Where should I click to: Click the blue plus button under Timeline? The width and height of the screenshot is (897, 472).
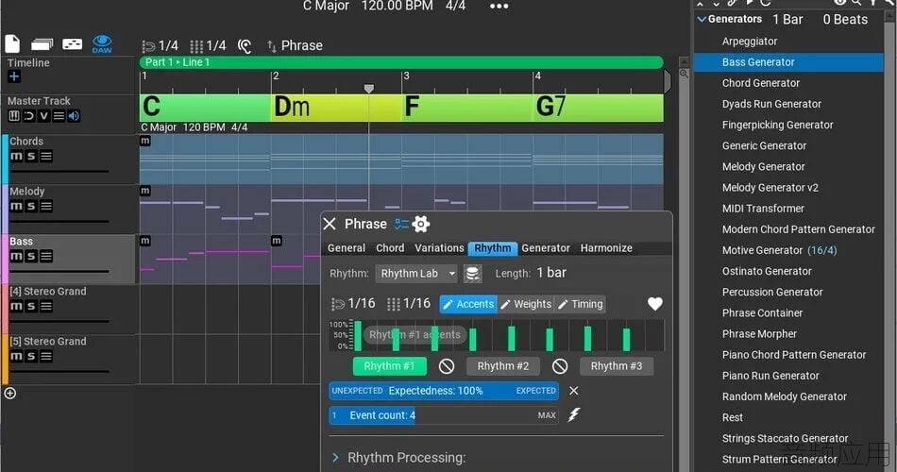(x=14, y=76)
